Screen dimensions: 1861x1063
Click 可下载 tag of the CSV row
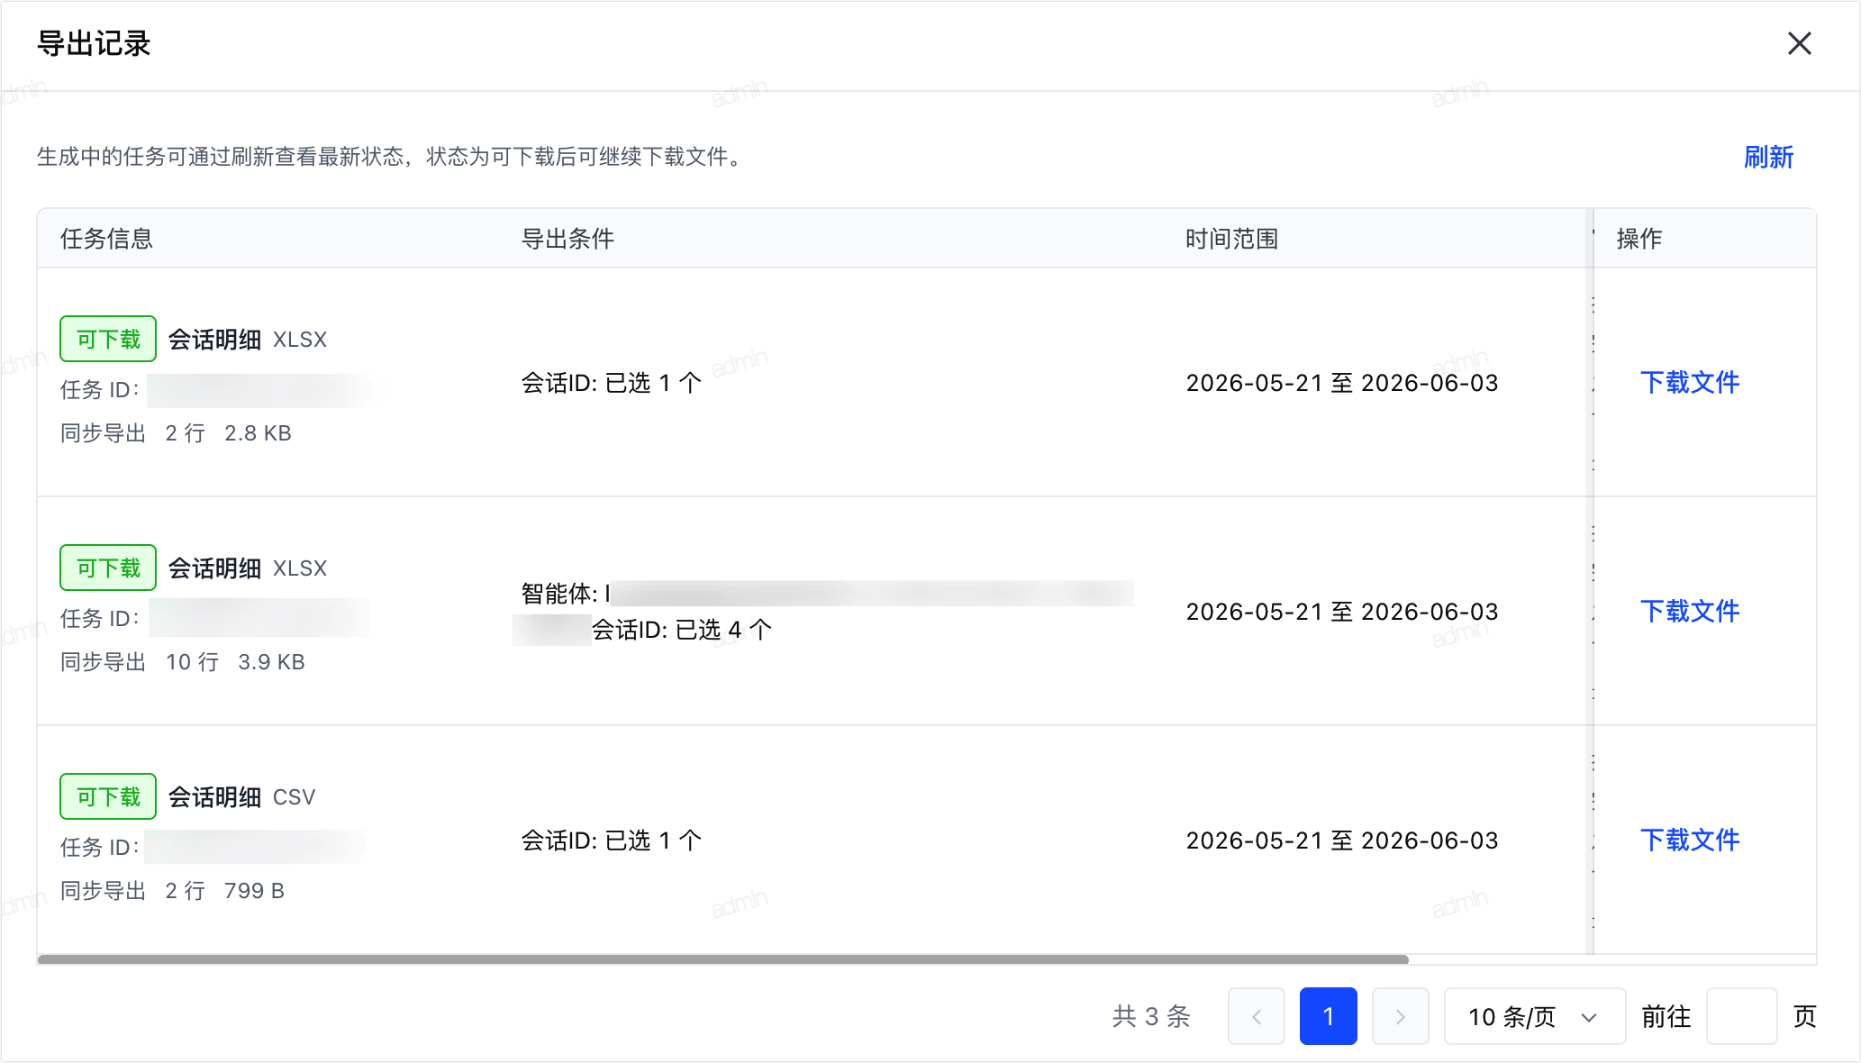click(108, 796)
